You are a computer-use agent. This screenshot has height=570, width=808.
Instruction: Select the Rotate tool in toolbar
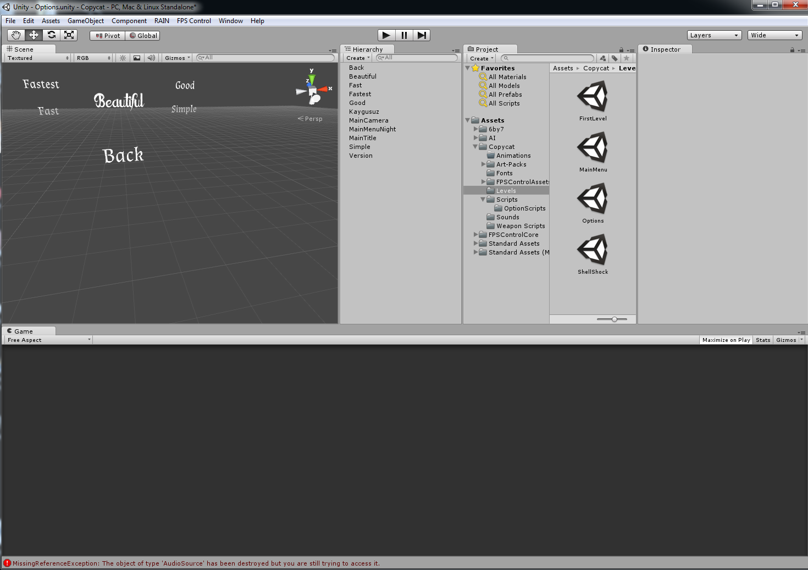[51, 35]
